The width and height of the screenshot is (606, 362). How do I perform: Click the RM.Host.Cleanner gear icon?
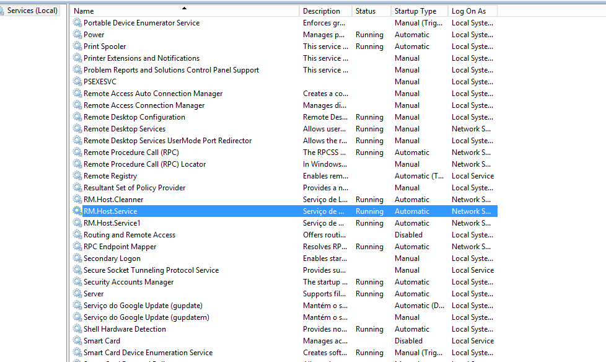coord(77,199)
